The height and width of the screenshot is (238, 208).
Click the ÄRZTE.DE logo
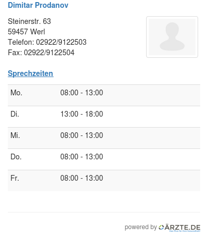pos(179,228)
